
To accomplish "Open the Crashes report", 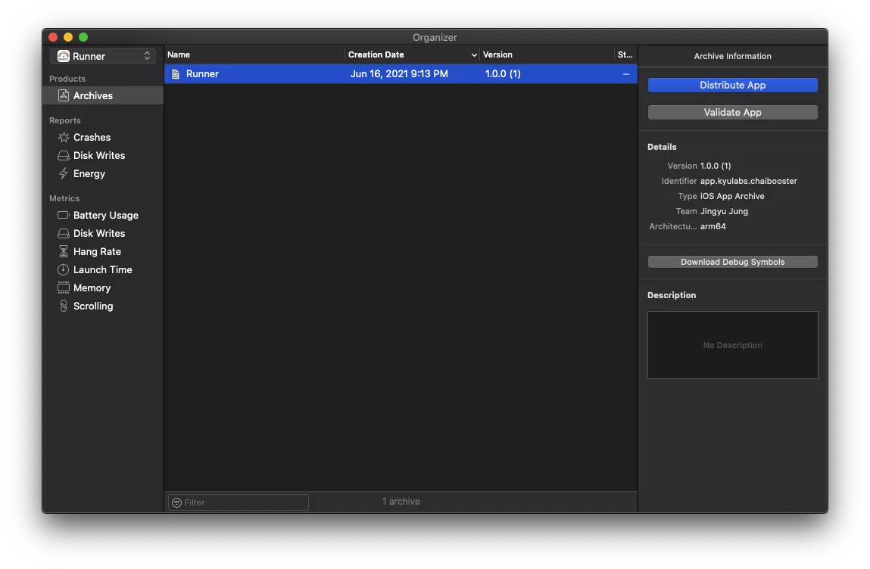I will click(92, 137).
